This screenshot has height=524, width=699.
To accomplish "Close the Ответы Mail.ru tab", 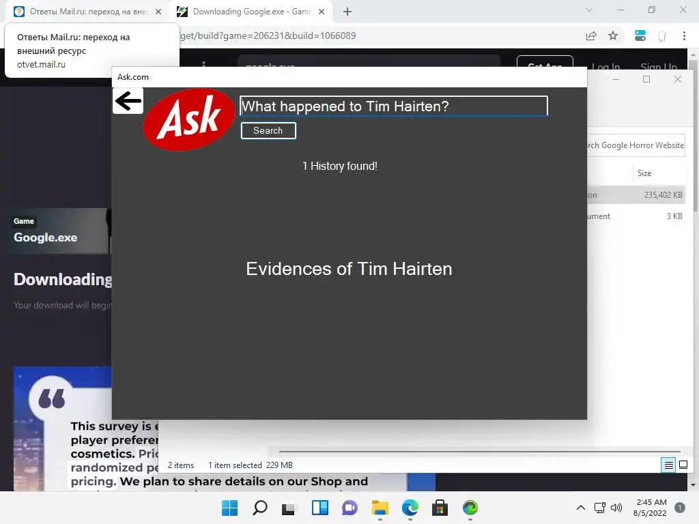I will click(158, 12).
